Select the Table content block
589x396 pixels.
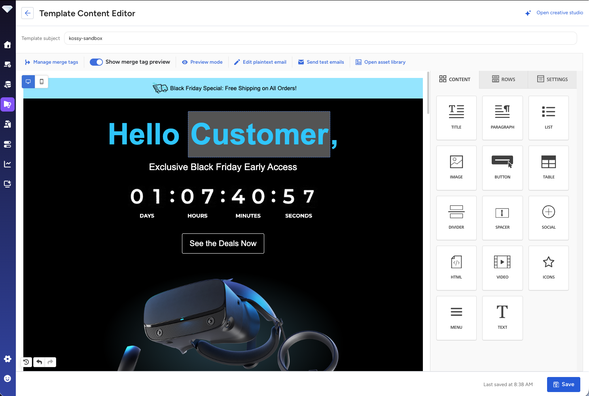[549, 168]
